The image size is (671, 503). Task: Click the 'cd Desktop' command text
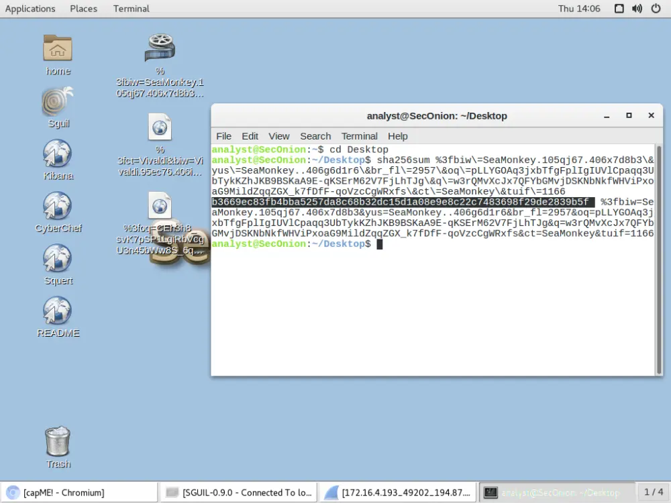point(358,150)
